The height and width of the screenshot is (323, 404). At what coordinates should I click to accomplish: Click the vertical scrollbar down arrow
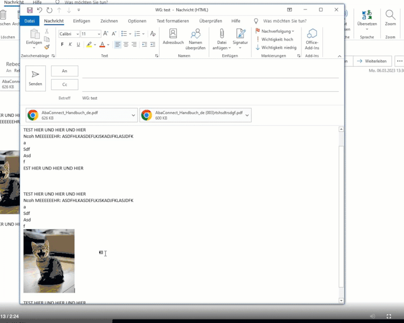(x=341, y=301)
